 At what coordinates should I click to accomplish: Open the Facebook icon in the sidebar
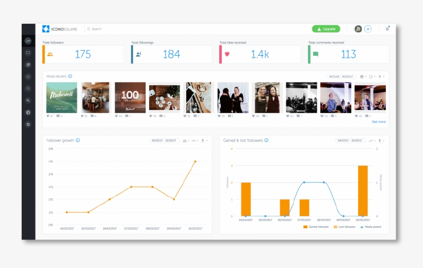point(28,113)
